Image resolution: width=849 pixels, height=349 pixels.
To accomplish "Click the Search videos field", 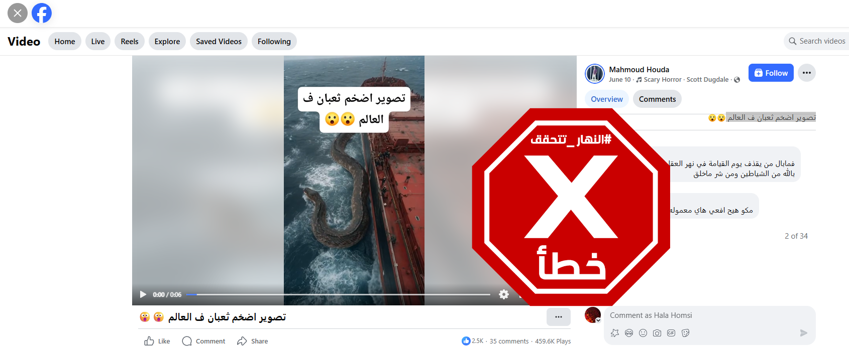I will (x=817, y=41).
